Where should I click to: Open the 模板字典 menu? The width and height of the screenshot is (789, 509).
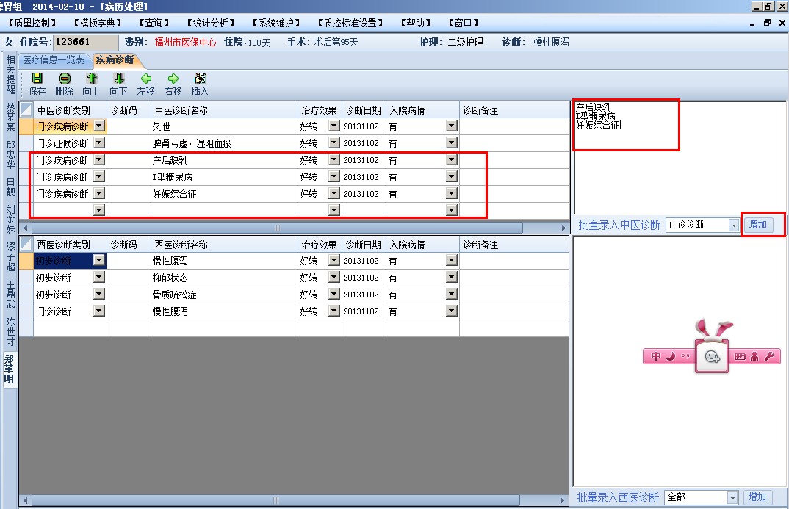(x=98, y=24)
